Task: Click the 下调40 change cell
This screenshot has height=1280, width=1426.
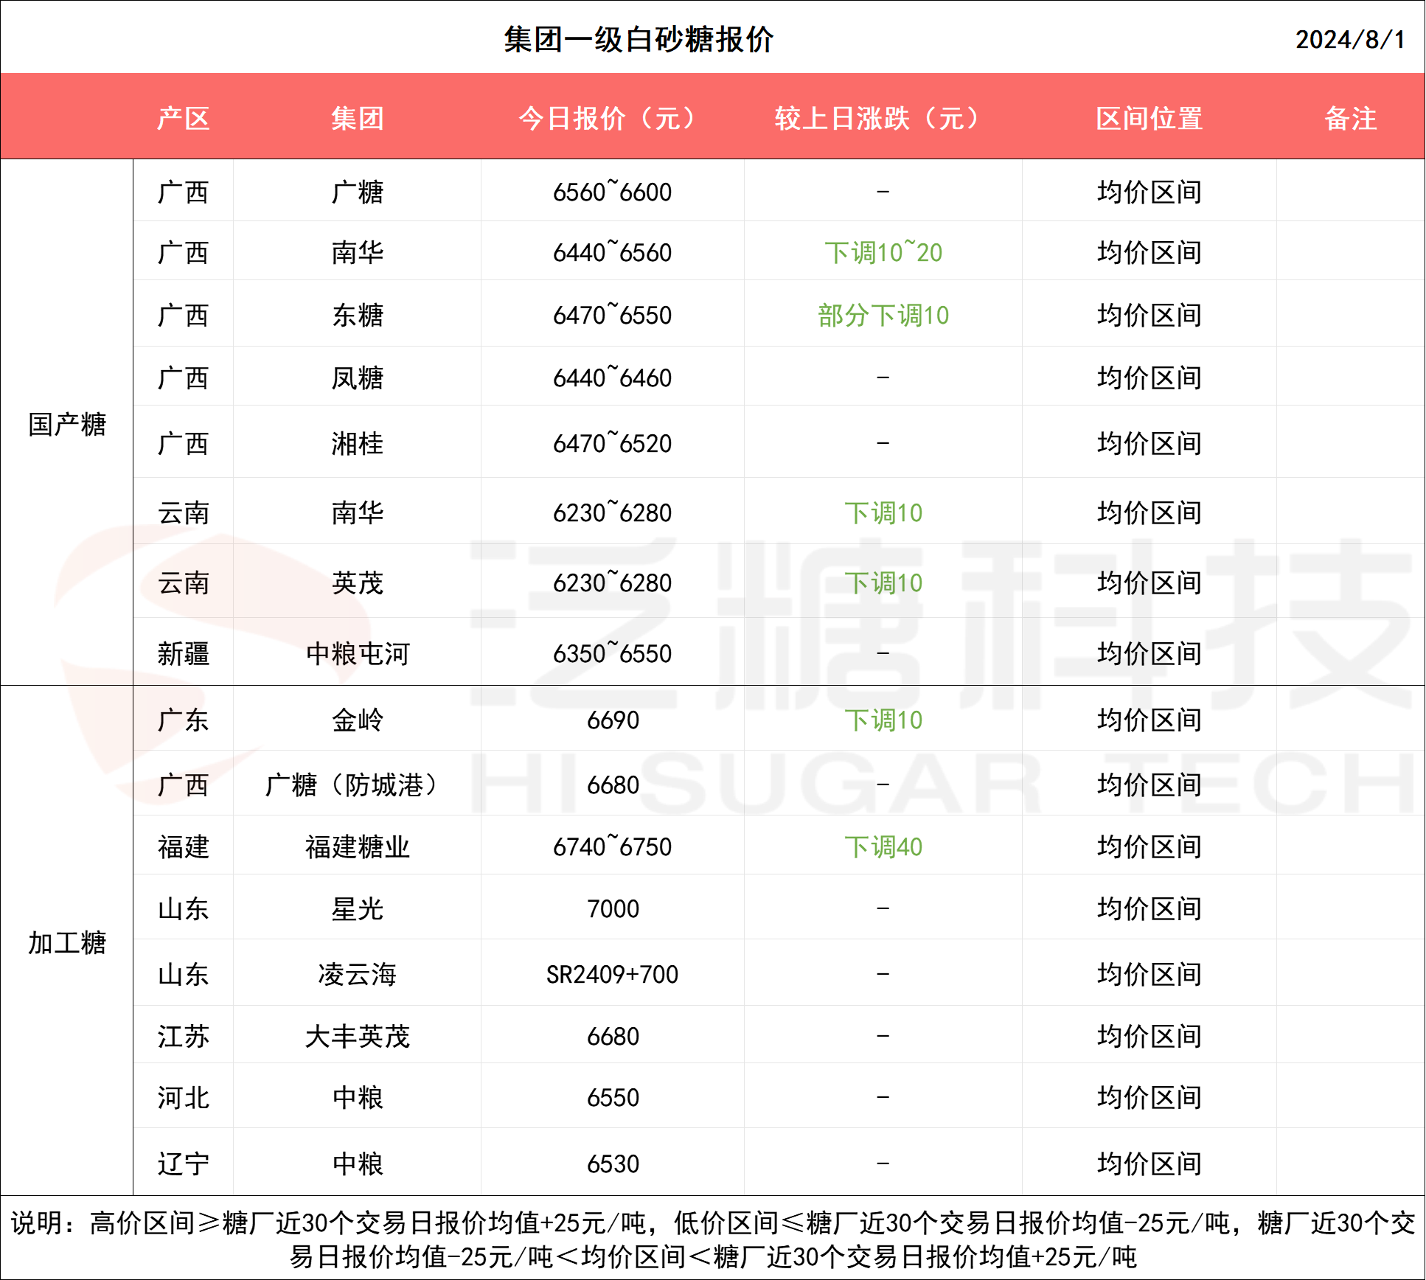Action: point(883,846)
